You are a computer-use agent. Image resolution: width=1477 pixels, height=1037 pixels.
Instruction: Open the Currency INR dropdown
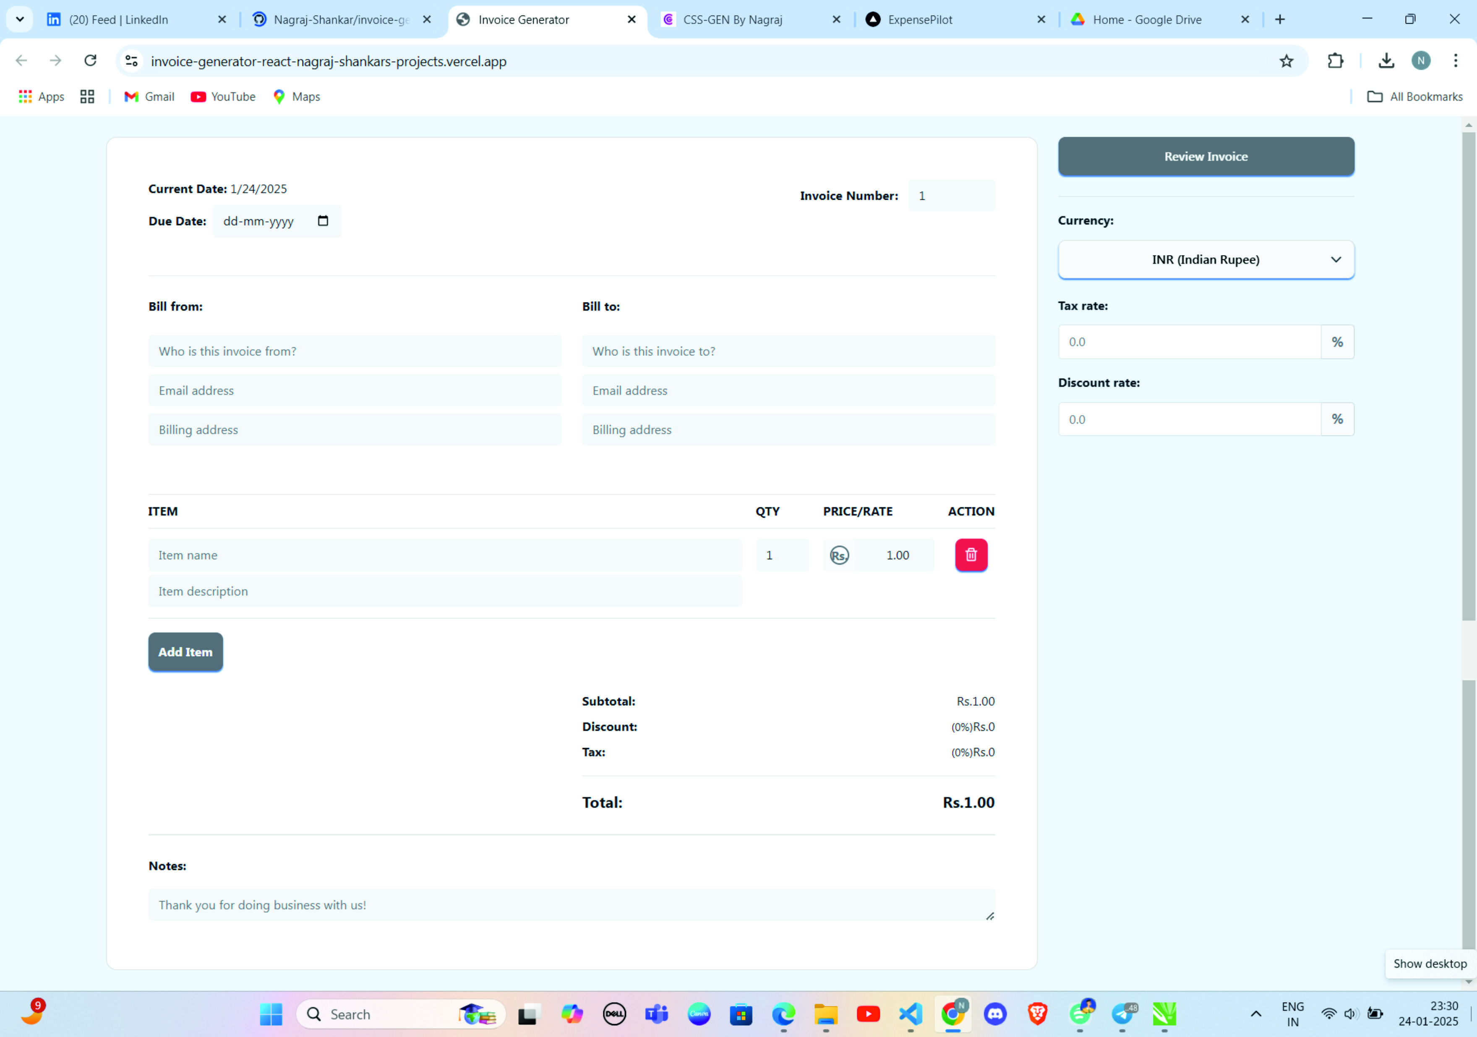1206,259
